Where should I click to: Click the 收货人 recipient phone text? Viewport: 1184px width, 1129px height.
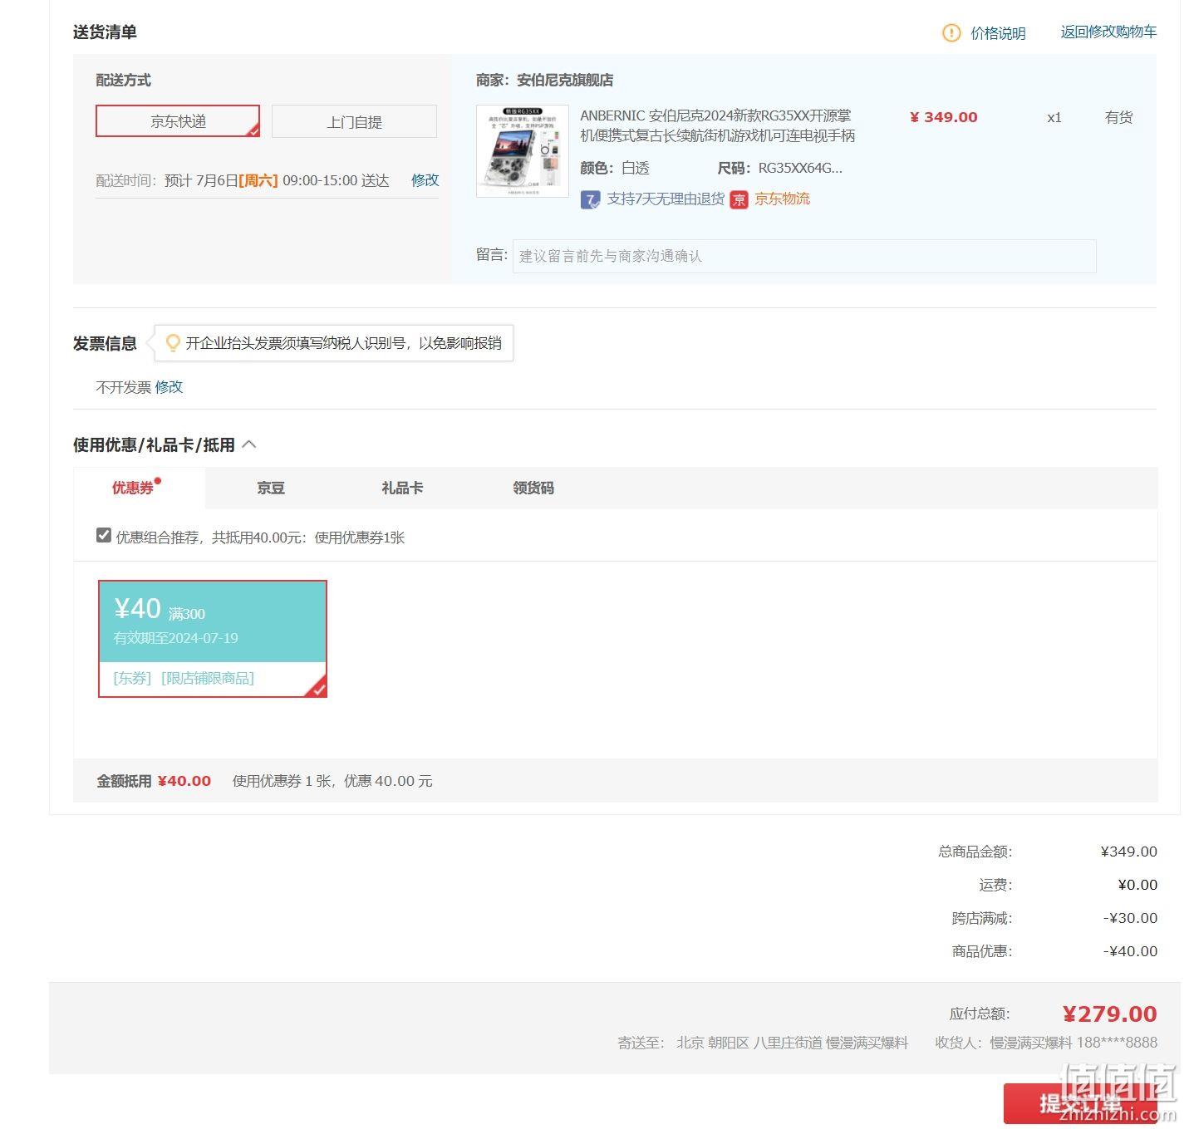(1046, 1043)
